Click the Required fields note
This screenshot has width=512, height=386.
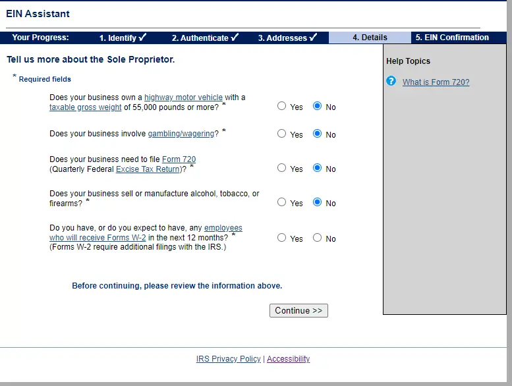click(45, 79)
